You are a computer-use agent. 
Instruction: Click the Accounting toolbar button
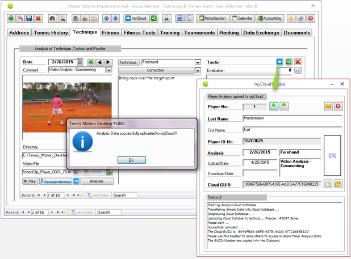[x=271, y=18]
